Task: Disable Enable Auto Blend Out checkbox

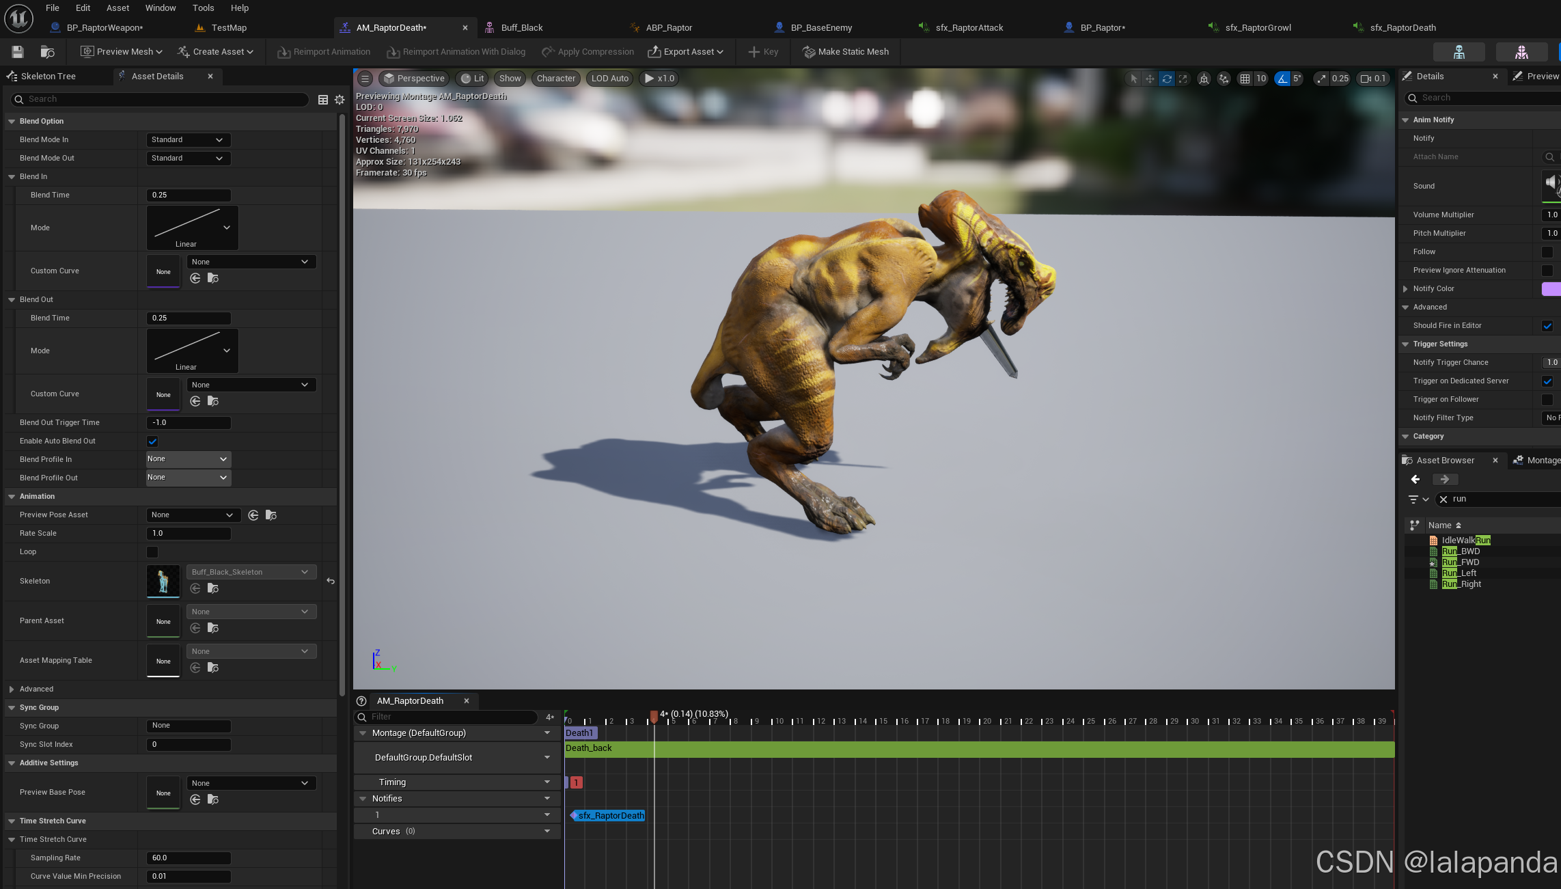Action: coord(152,441)
